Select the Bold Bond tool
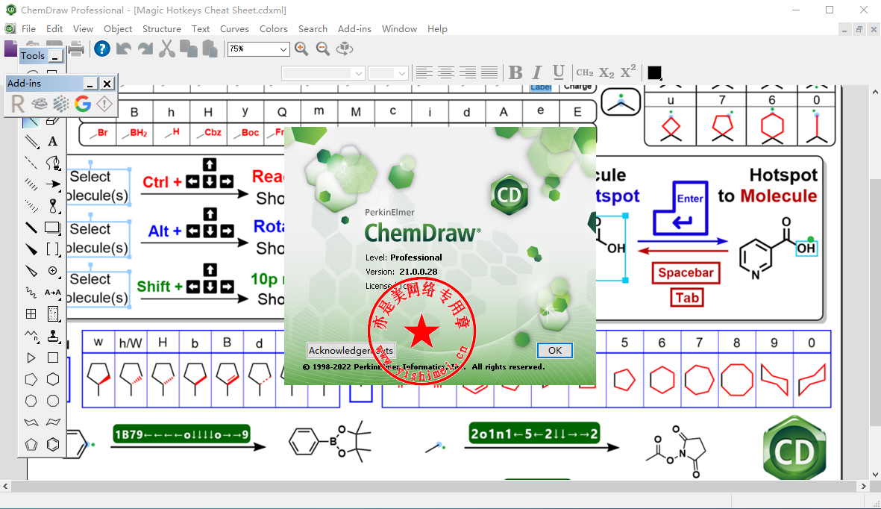Viewport: 881px width, 509px height. [x=31, y=228]
